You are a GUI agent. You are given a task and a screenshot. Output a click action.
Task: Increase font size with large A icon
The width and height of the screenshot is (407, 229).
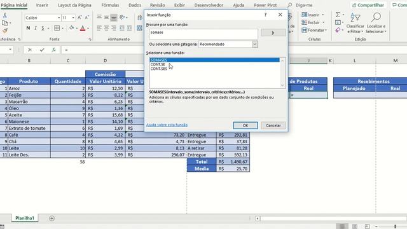pyautogui.click(x=79, y=17)
